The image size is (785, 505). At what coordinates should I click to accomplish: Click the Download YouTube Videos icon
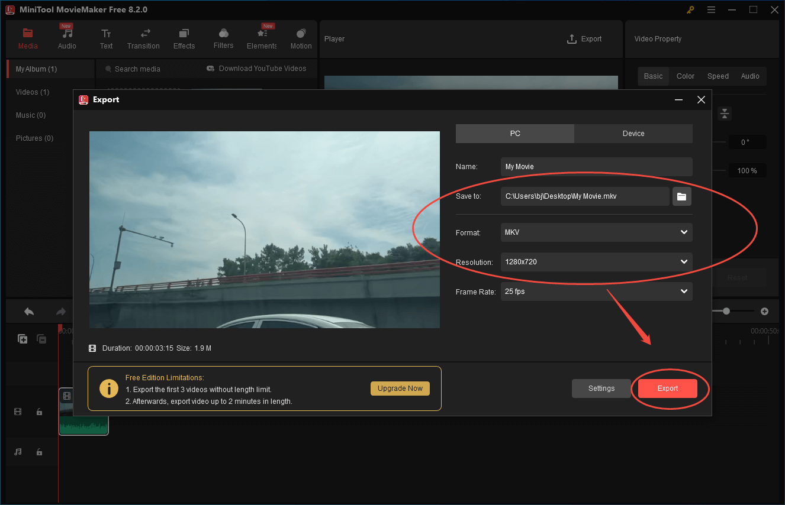(x=210, y=69)
